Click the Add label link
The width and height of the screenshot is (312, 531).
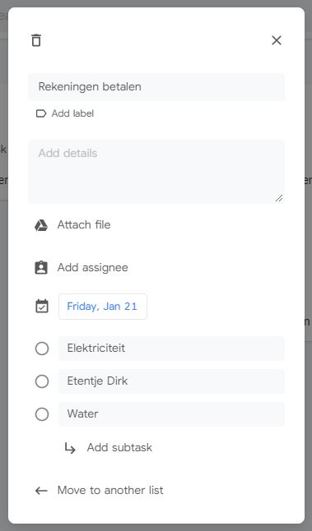coord(72,113)
